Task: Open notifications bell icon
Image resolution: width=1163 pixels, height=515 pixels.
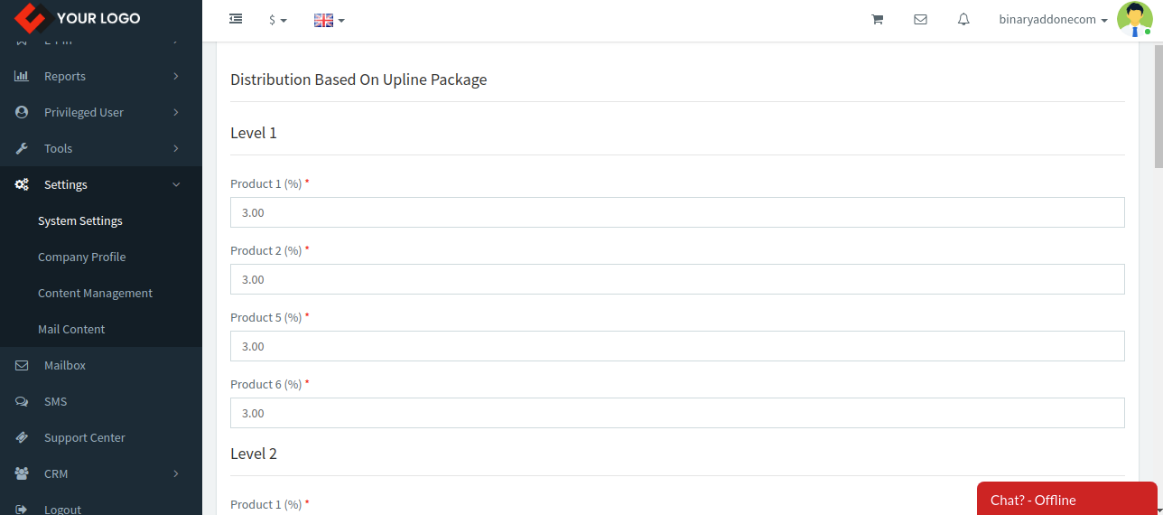Action: point(963,19)
